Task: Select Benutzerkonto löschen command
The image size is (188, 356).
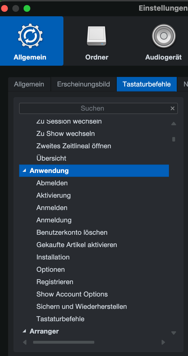Action: 72,232
